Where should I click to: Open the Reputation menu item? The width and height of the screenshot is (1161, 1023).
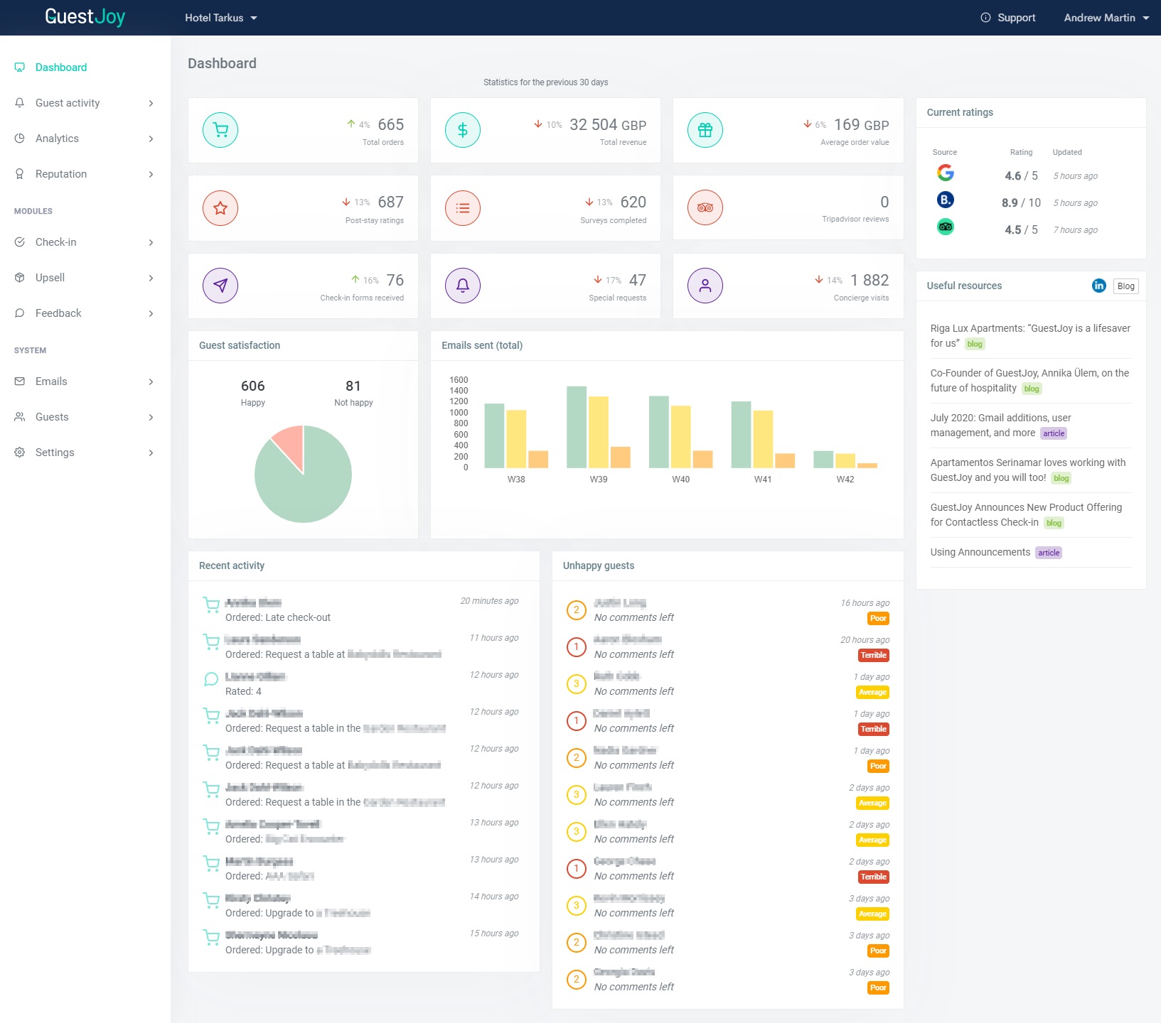coord(85,174)
